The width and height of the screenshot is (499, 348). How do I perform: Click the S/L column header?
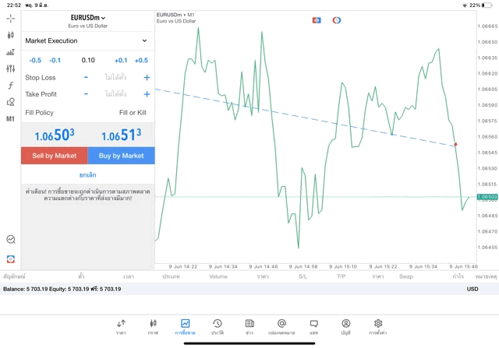pyautogui.click(x=303, y=276)
